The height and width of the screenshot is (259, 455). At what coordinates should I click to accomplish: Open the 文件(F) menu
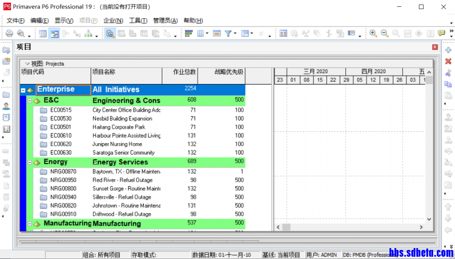tap(15, 20)
